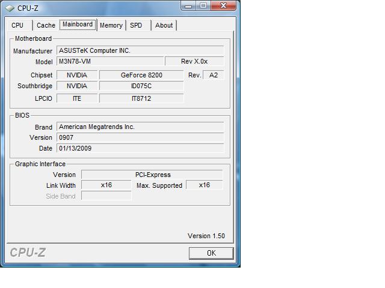385x288 pixels.
Task: Click the Southbridge label
Action: pos(35,86)
